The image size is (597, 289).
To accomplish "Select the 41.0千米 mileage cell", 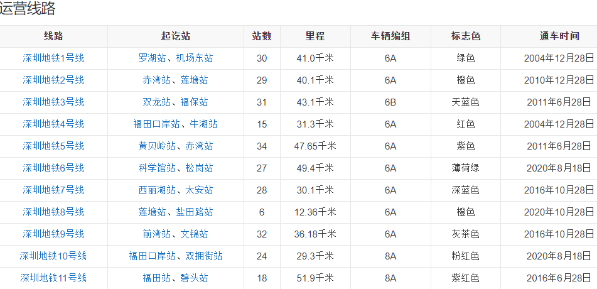I will coord(315,58).
